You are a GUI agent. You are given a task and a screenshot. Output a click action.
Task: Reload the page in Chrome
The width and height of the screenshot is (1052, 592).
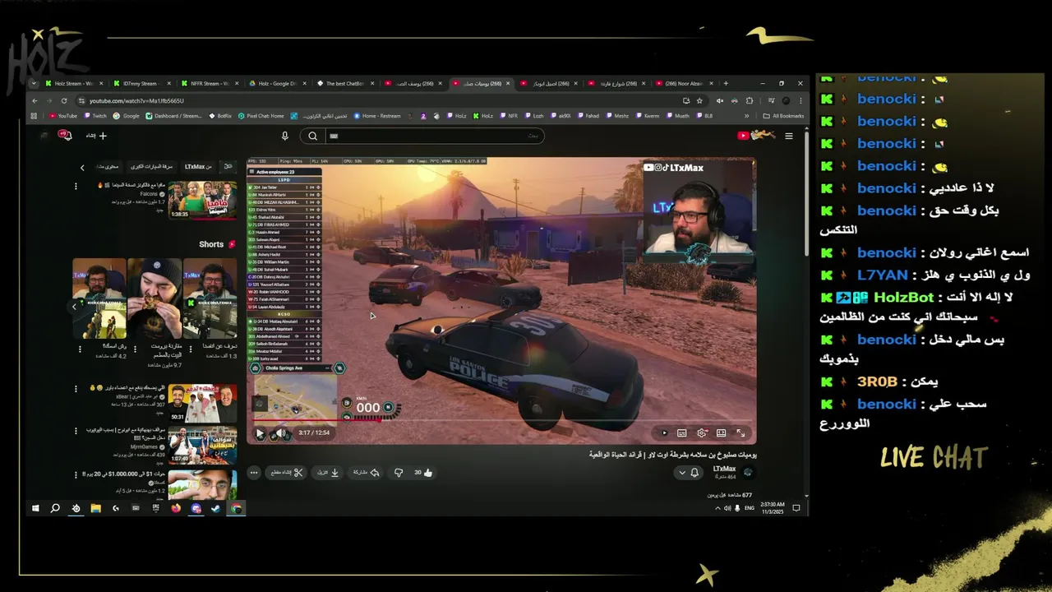[x=64, y=100]
